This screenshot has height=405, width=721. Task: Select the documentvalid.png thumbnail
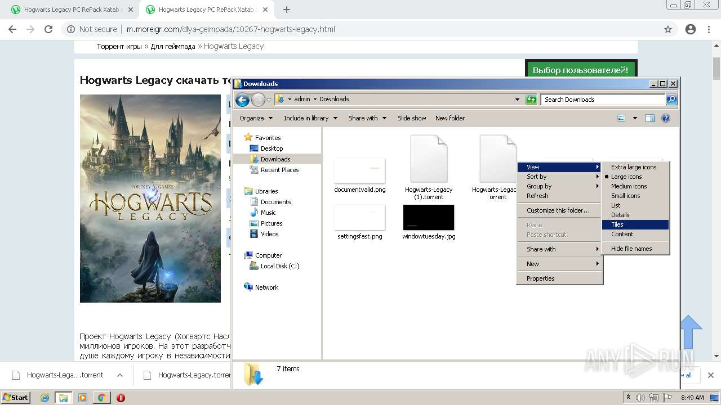pos(359,170)
